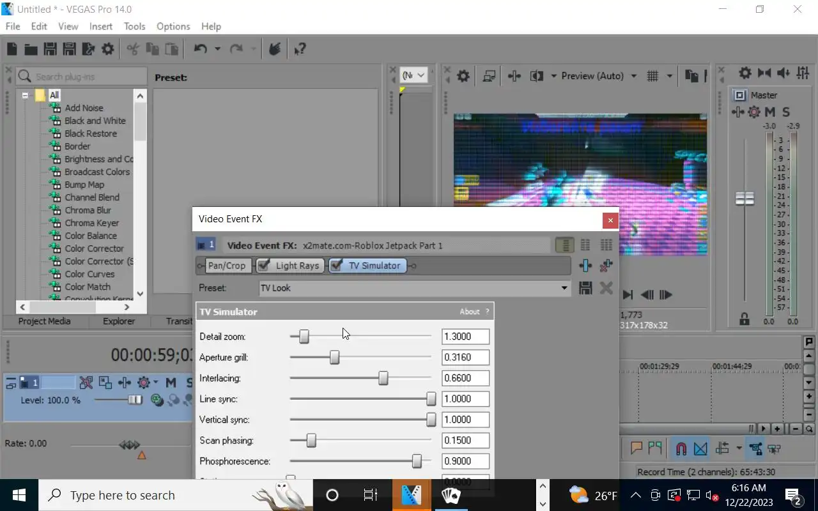Screen dimensions: 818x511
Task: Click the Plug-In Chain button in Video Event FX
Action: tap(585, 266)
